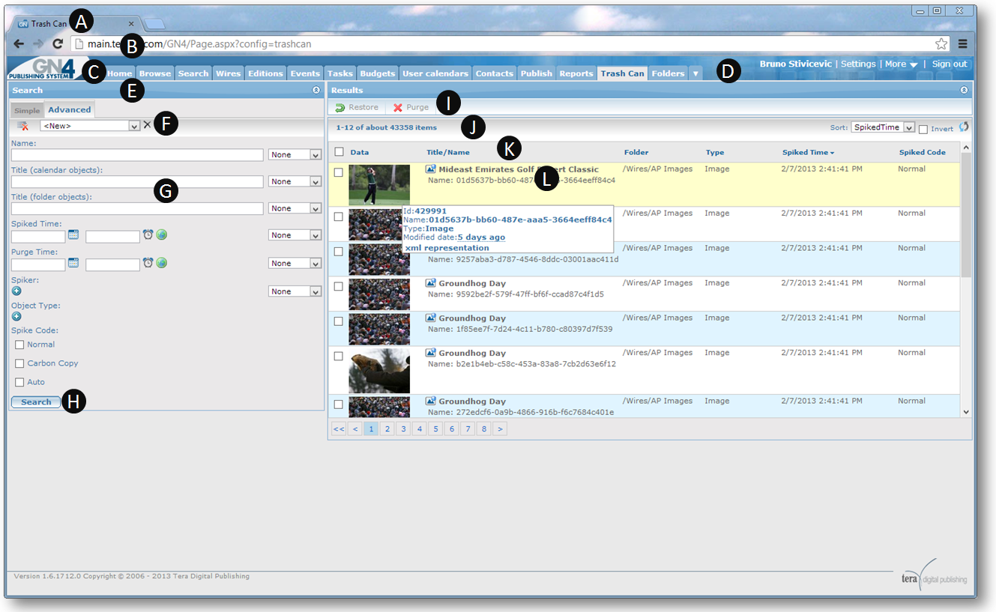
Task: Collapse the Results panel header icon
Action: (x=964, y=90)
